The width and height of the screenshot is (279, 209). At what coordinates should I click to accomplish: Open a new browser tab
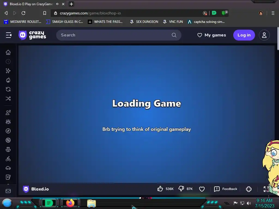(x=71, y=4)
